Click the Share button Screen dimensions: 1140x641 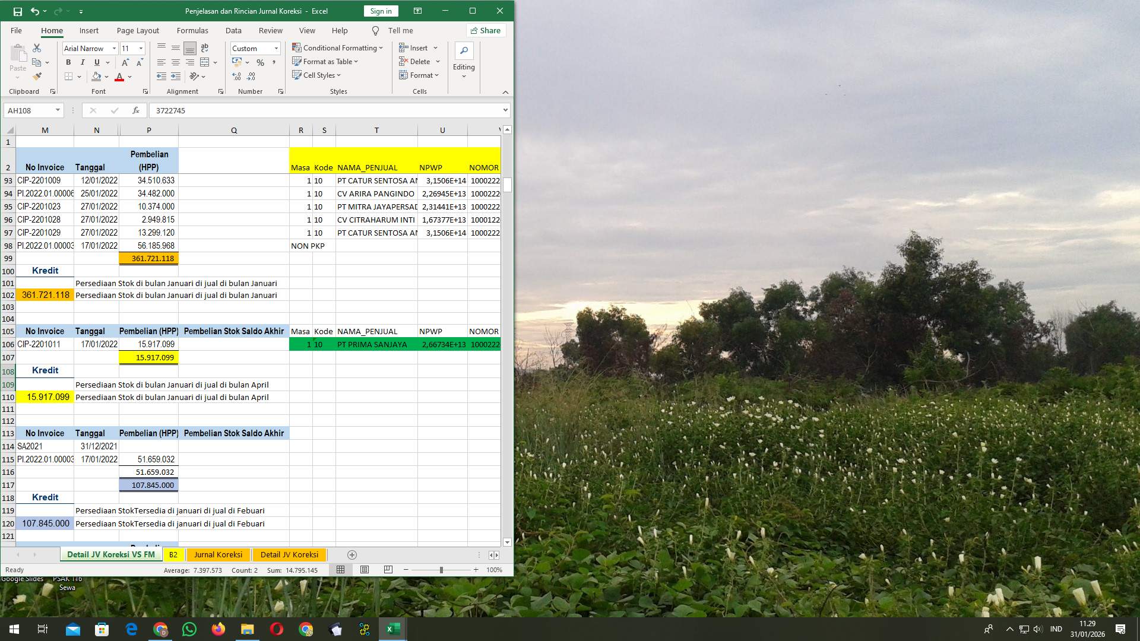tap(485, 30)
